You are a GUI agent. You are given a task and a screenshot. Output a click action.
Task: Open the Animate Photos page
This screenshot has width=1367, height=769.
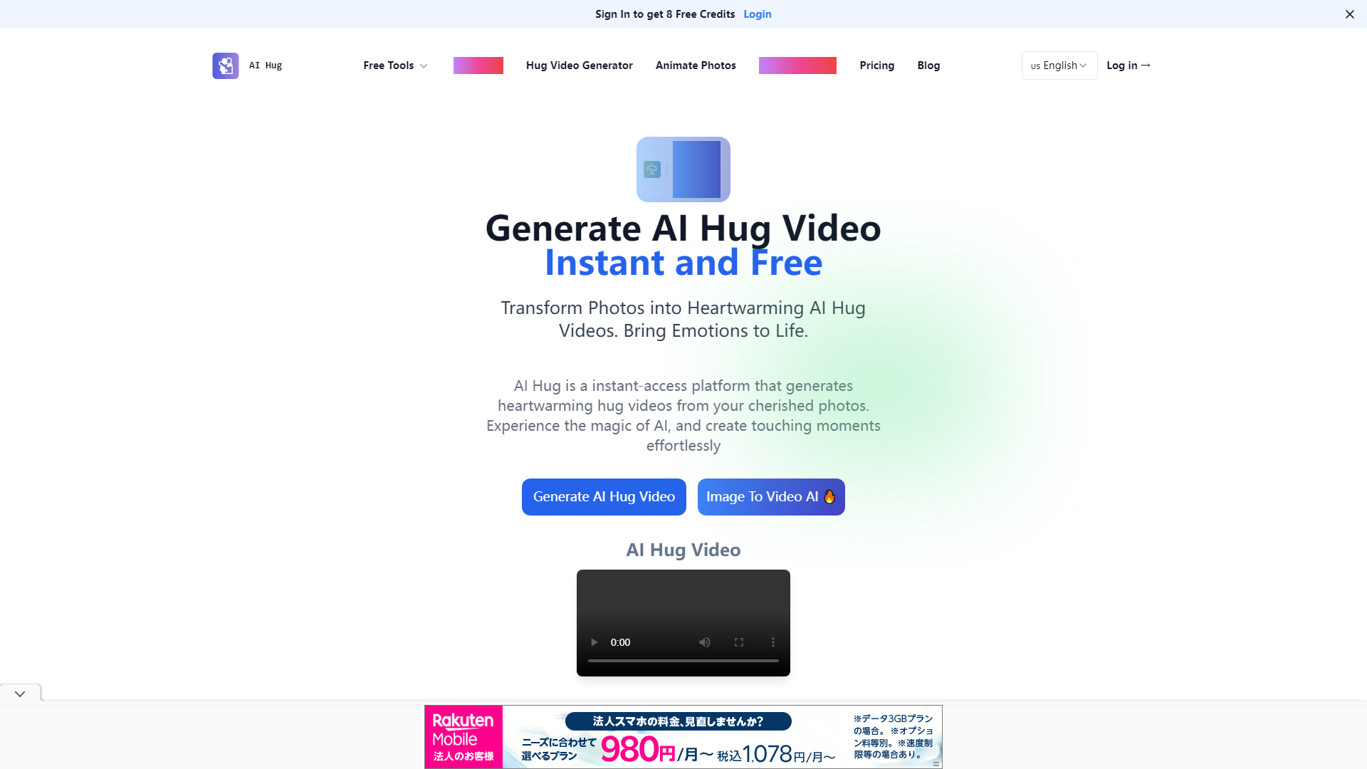tap(696, 65)
